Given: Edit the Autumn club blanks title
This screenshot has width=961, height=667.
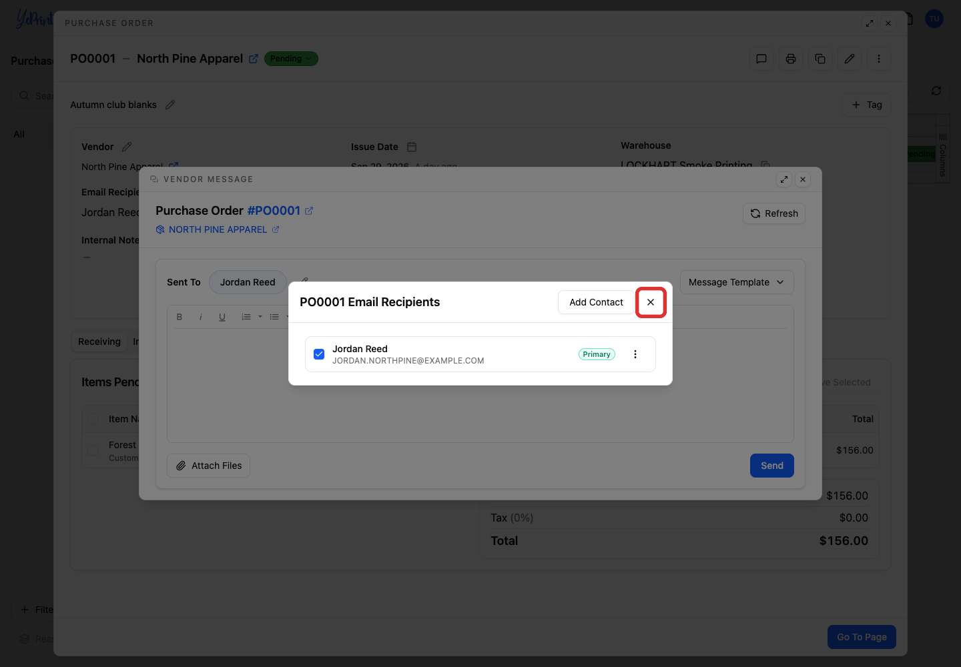Looking at the screenshot, I should pyautogui.click(x=170, y=105).
